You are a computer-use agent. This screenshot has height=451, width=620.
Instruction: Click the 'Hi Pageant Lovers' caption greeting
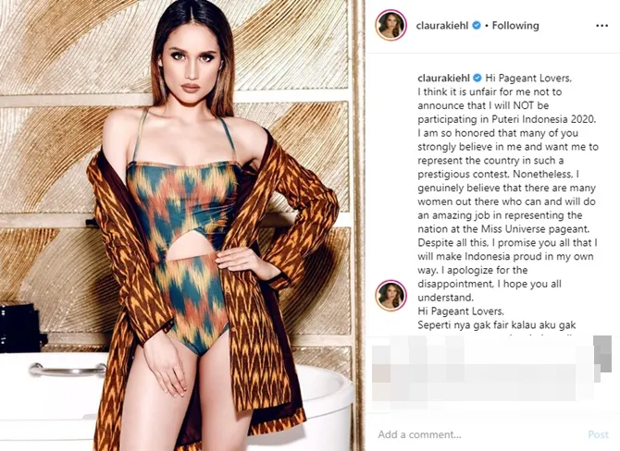point(528,78)
